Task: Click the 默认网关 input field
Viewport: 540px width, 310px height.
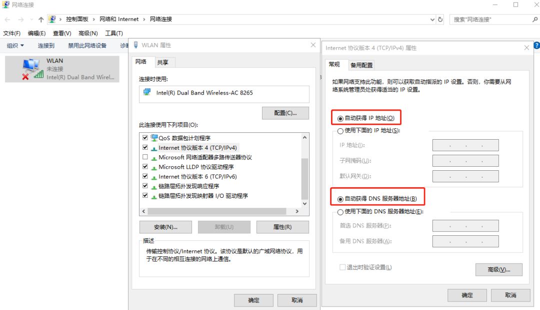Action: (465, 176)
